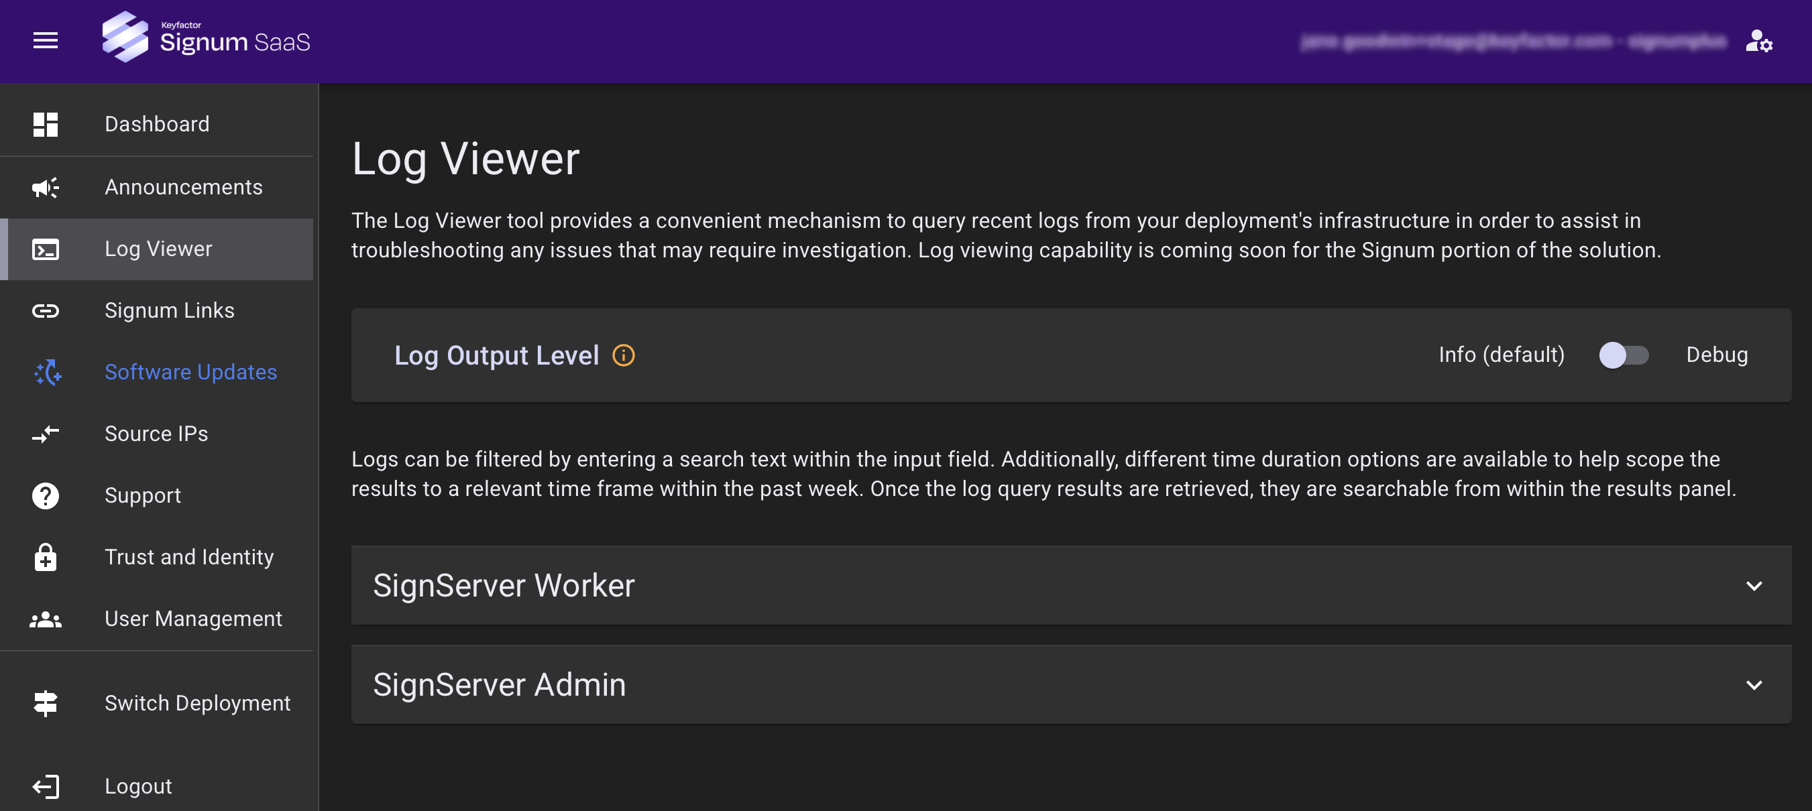
Task: Go to Dashboard in sidebar
Action: point(157,125)
